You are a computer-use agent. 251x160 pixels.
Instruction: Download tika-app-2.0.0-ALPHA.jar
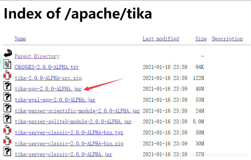coord(48,89)
